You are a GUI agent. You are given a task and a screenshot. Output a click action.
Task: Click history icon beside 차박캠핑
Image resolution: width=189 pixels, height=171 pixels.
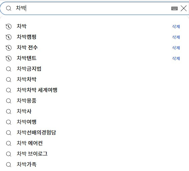click(x=9, y=37)
